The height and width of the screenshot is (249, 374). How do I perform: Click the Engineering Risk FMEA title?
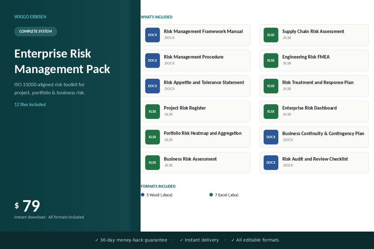(306, 57)
